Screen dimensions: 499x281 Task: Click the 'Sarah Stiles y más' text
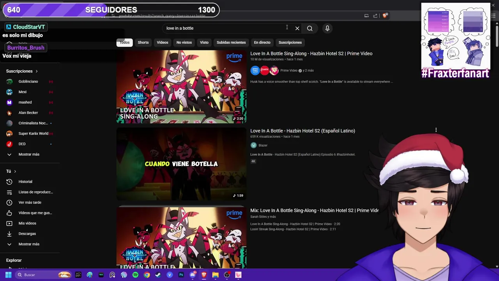point(263,217)
